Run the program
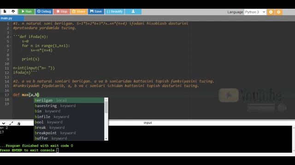The width and height of the screenshot is (295, 165). 26,11
